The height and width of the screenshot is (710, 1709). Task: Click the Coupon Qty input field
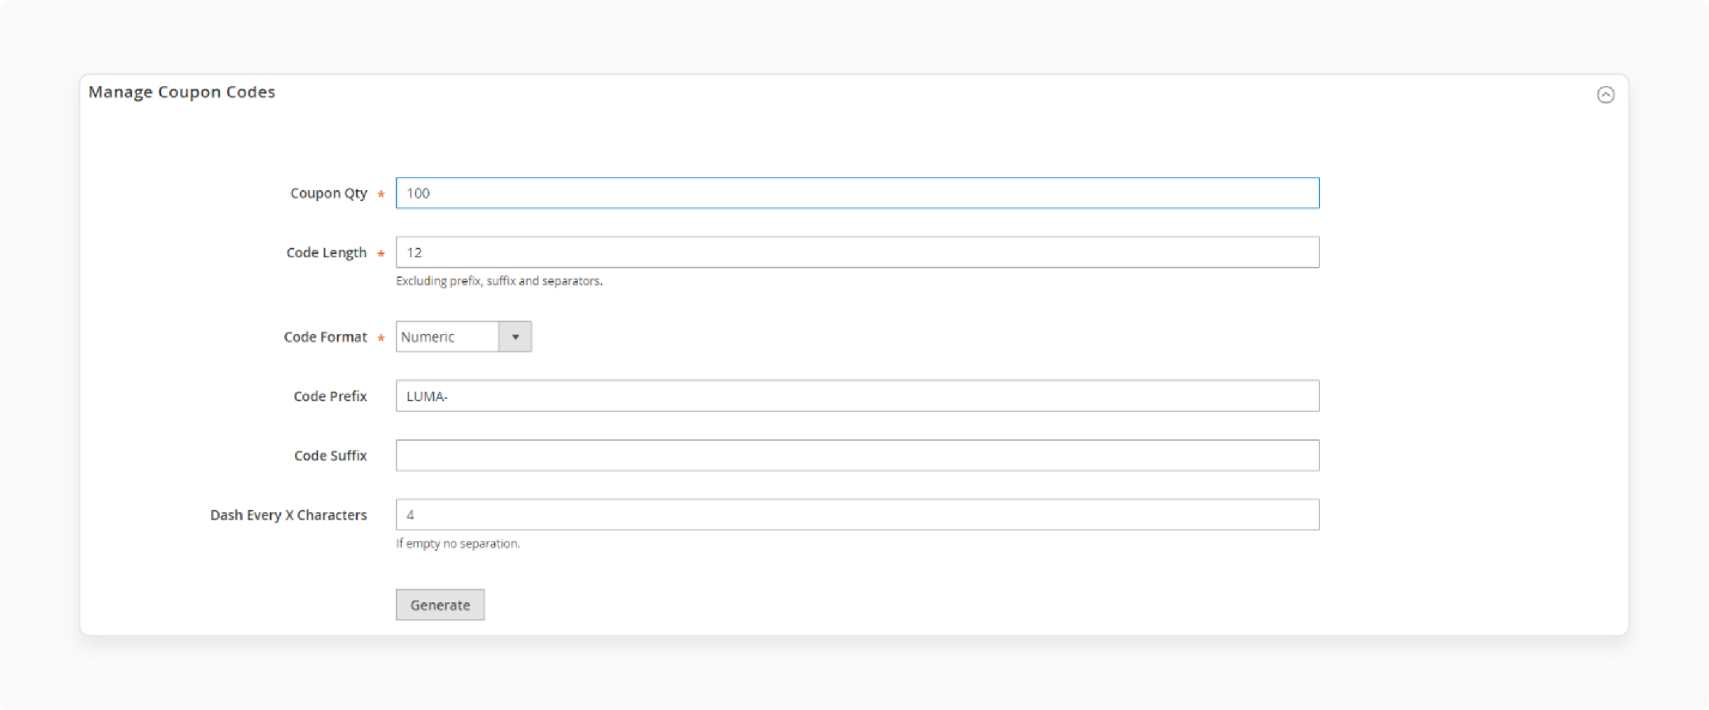tap(857, 193)
